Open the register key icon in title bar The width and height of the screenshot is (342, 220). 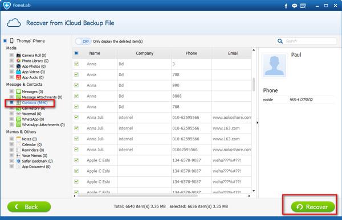pyautogui.click(x=303, y=6)
